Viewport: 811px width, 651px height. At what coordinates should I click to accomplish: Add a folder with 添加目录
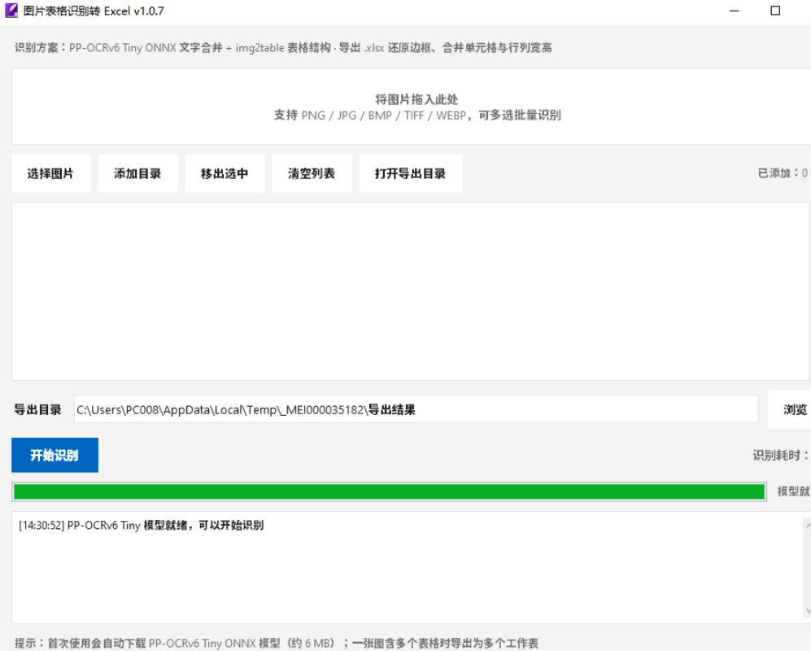click(138, 173)
